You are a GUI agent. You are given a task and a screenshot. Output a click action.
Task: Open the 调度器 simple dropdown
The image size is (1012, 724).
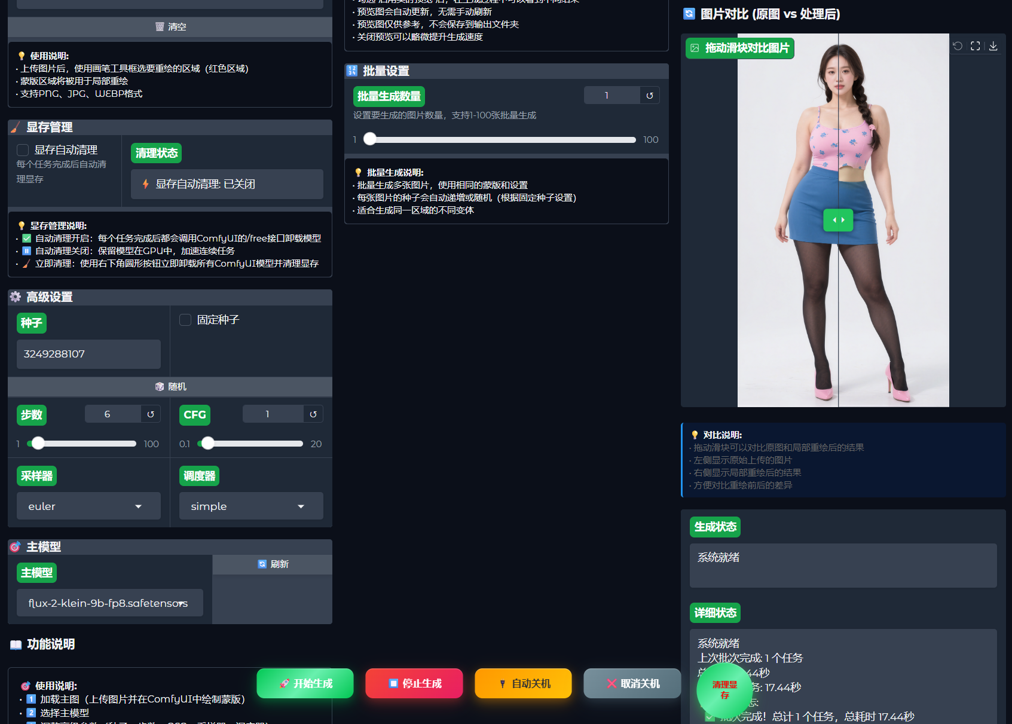[x=251, y=506]
